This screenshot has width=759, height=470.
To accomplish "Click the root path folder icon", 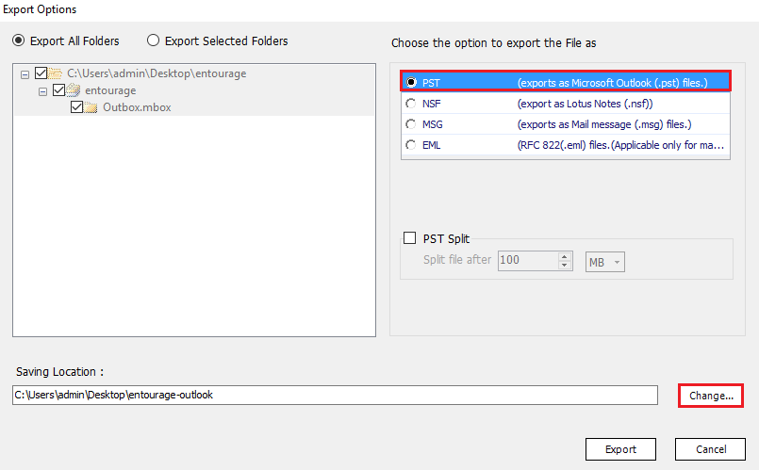I will 56,73.
